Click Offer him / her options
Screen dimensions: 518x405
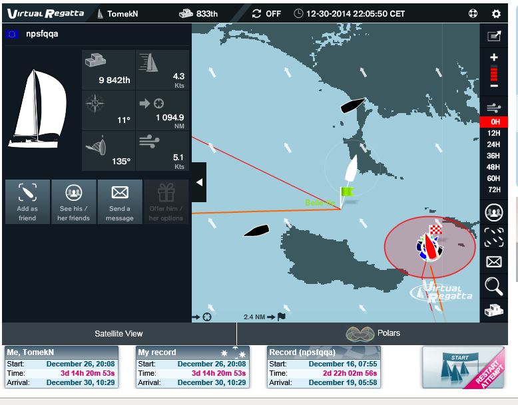tap(166, 202)
